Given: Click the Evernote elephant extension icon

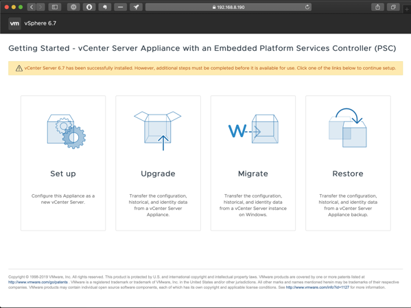Looking at the screenshot, I should coord(105,7).
